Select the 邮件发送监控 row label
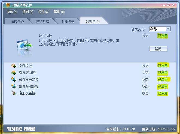This screenshot has width=180, height=134. [29, 79]
